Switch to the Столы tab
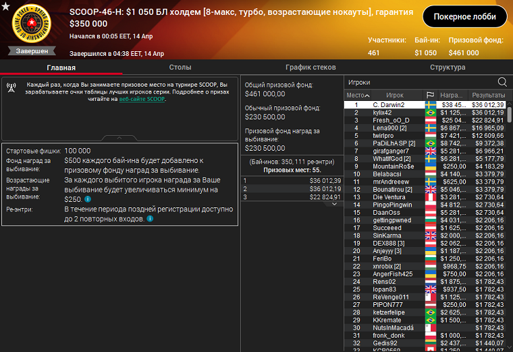 click(x=180, y=68)
